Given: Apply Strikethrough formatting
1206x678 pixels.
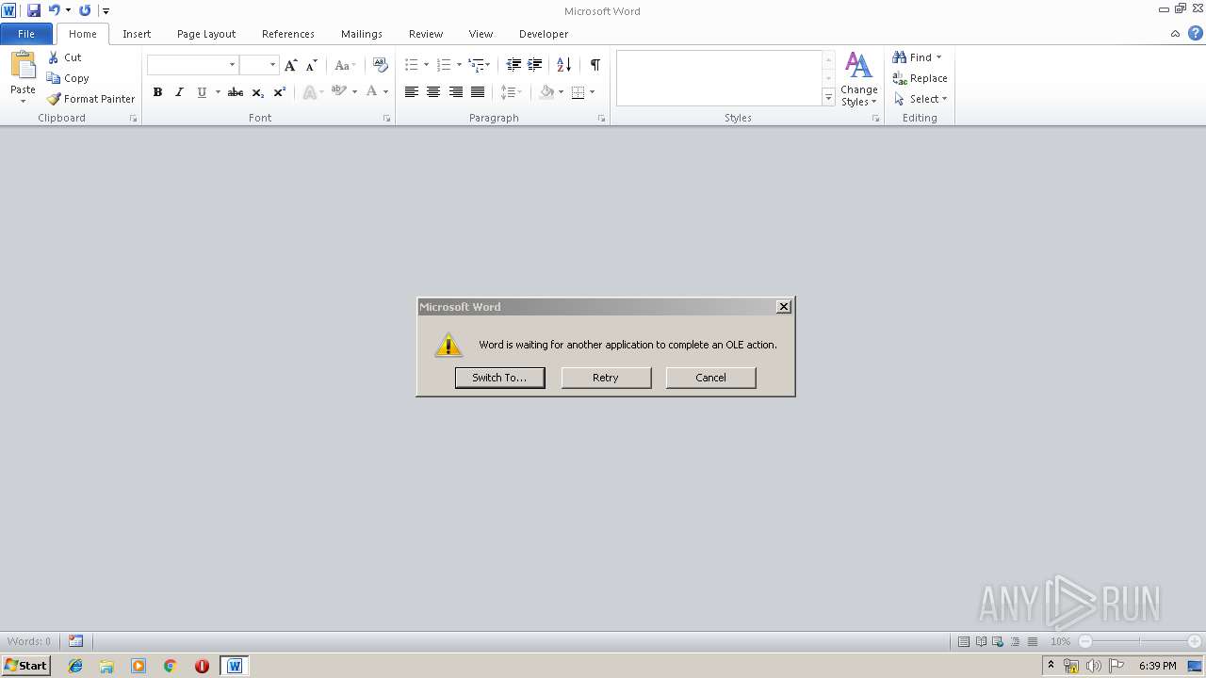Looking at the screenshot, I should click(x=236, y=92).
